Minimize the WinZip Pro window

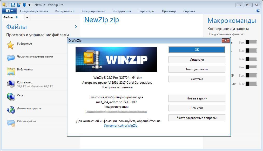[239, 5]
